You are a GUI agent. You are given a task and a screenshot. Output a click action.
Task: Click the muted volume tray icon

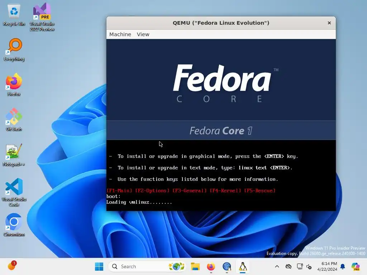[309, 266]
